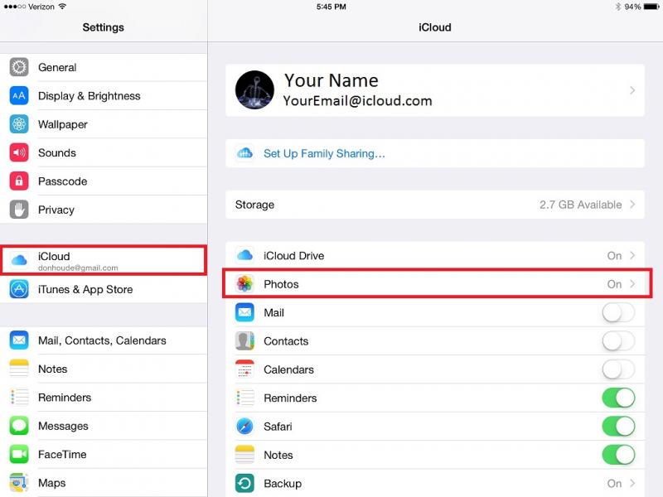This screenshot has width=663, height=497.
Task: Open Messages settings
Action: tap(104, 426)
